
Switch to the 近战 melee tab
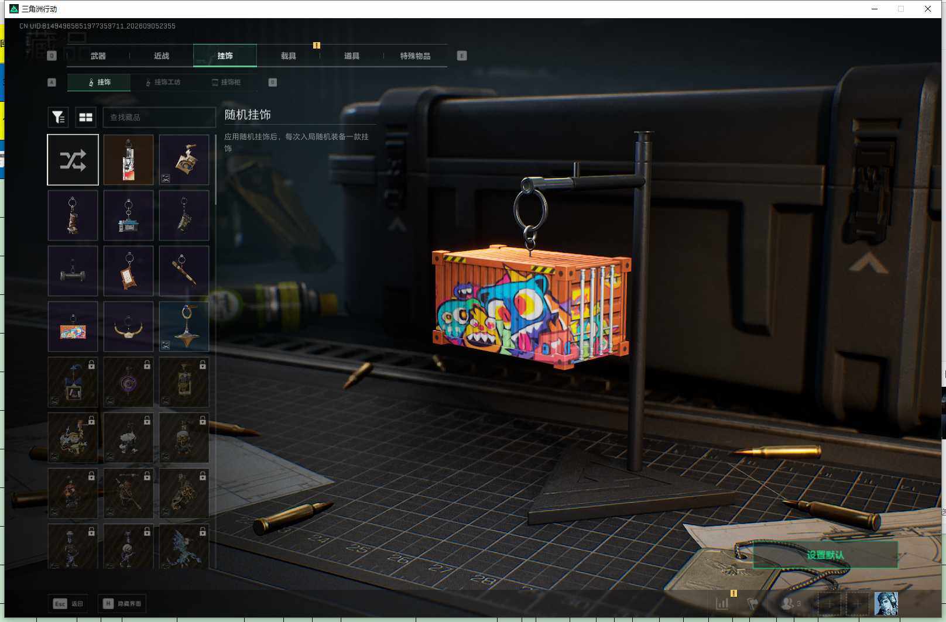click(162, 56)
